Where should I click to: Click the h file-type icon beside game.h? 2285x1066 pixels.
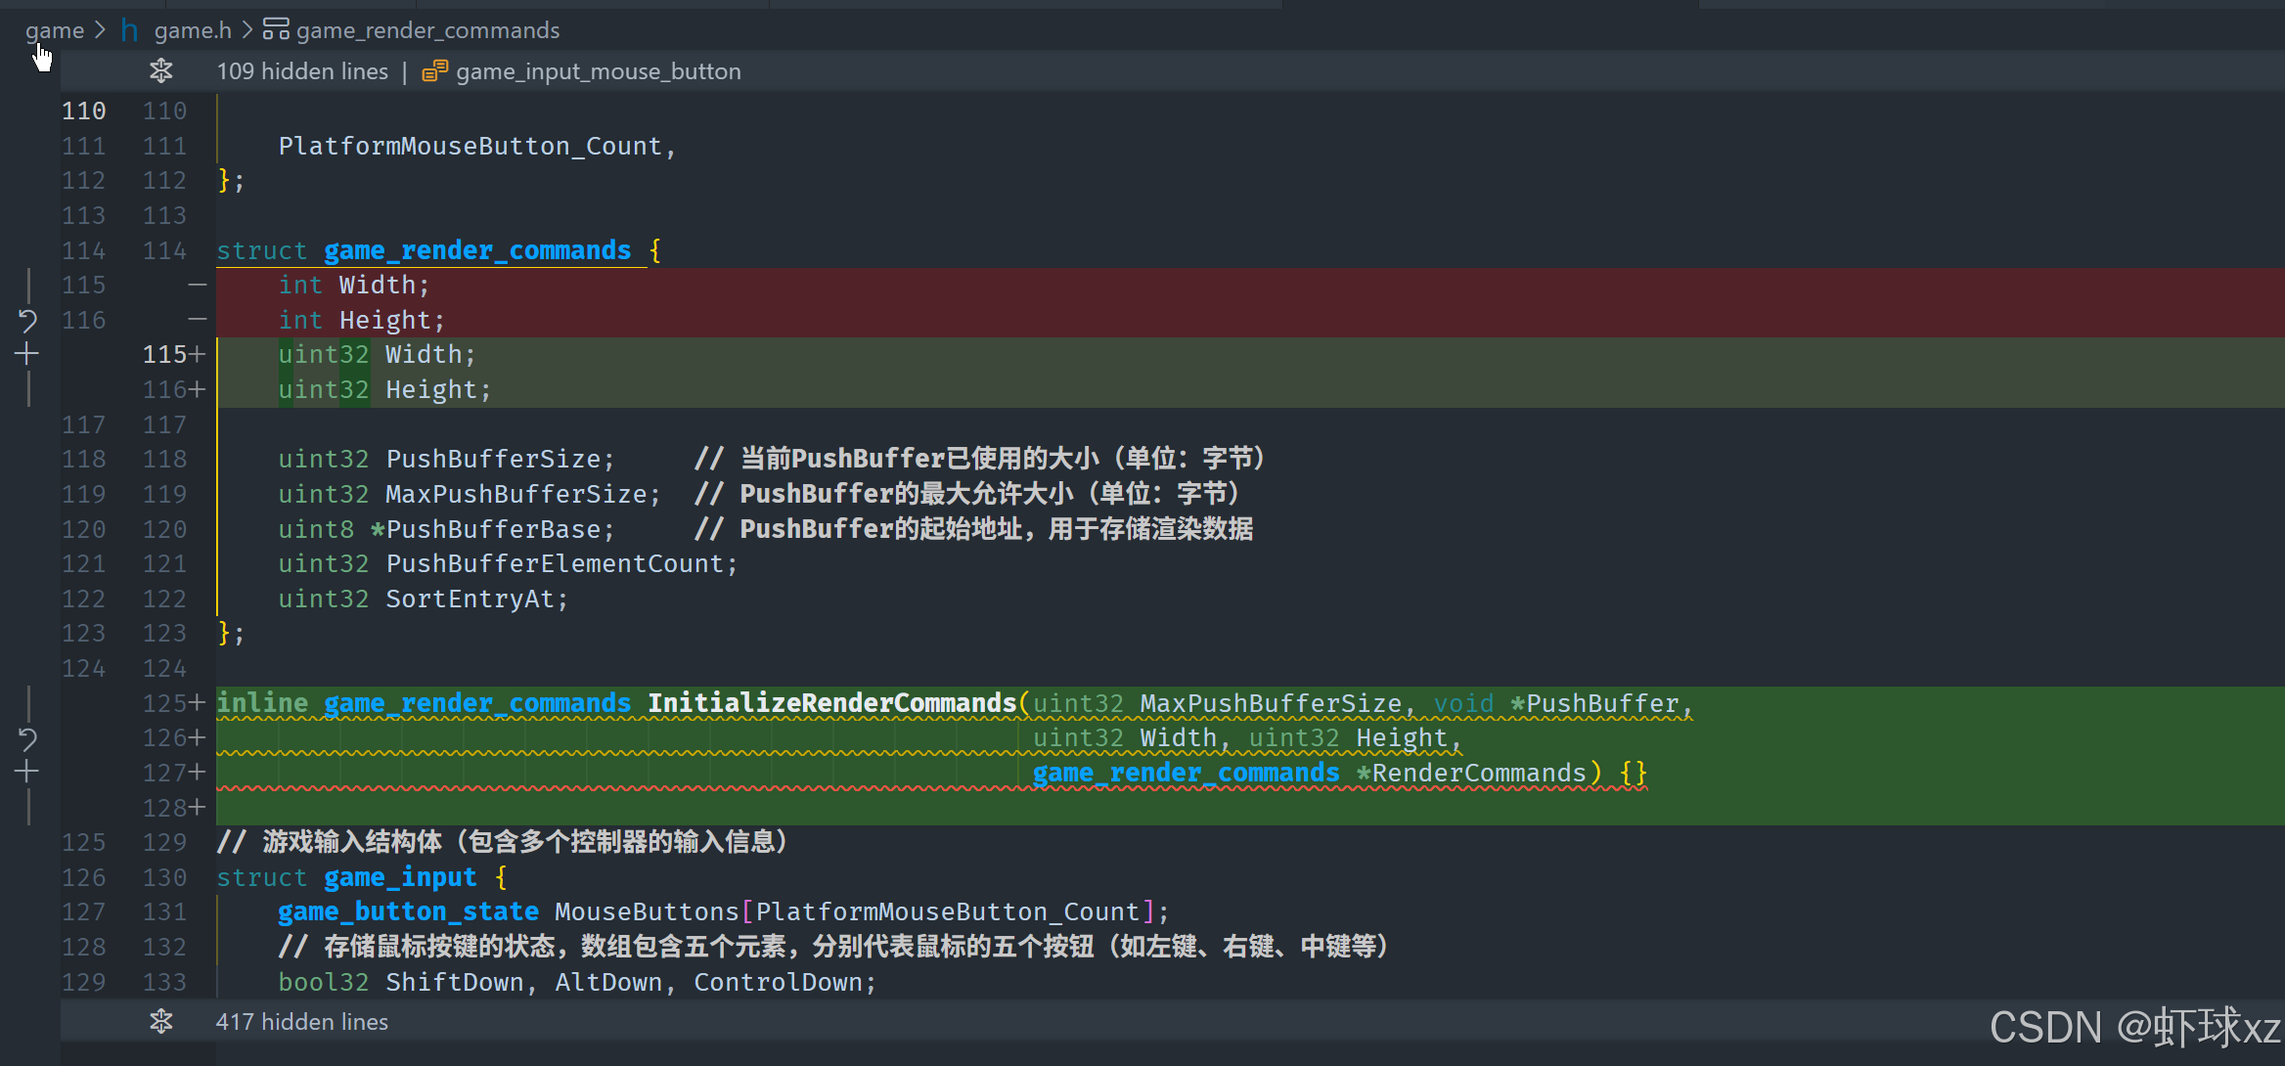tap(129, 30)
